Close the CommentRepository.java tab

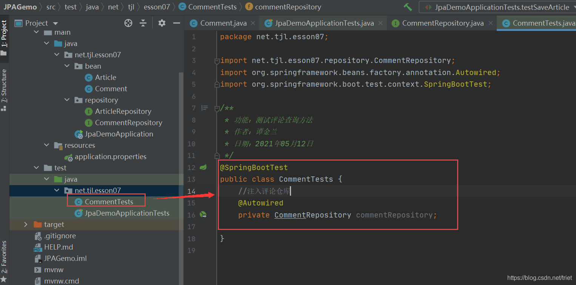(x=490, y=23)
